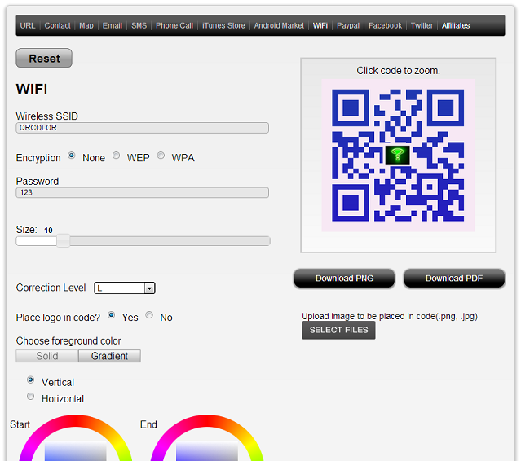
Task: Click the Start color wheel
Action: click(76, 438)
